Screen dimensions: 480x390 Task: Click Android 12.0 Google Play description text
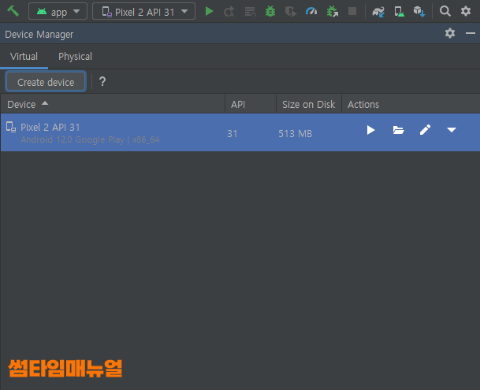tap(90, 139)
